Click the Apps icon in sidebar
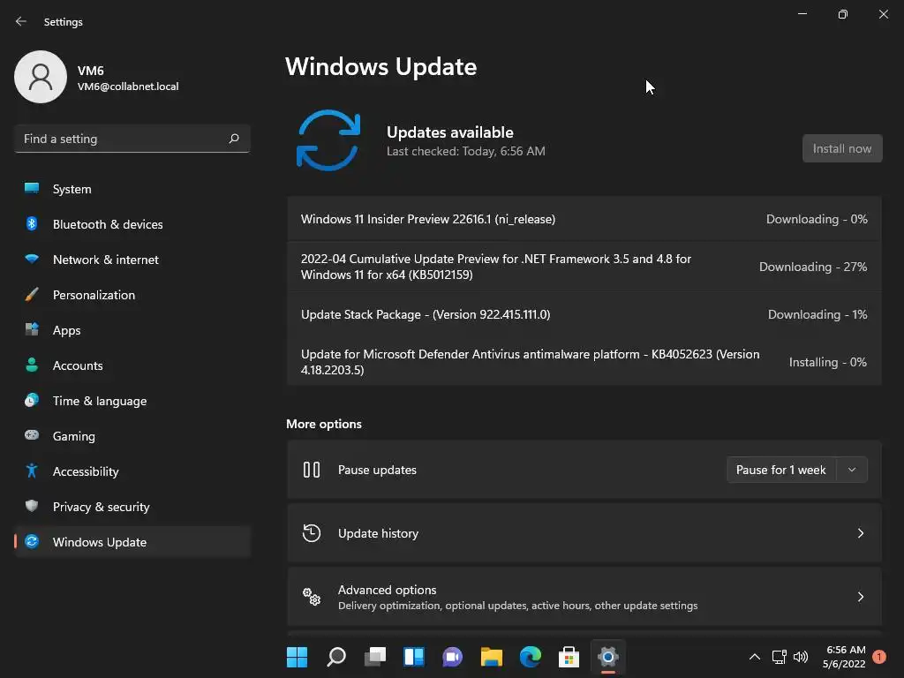The width and height of the screenshot is (904, 678). tap(32, 329)
